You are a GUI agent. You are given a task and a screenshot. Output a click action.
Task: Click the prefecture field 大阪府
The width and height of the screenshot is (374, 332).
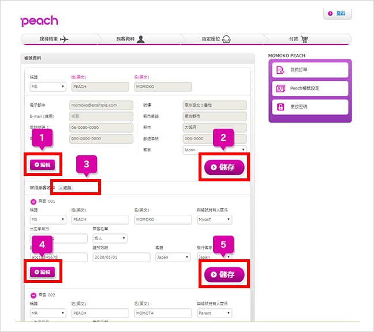click(215, 128)
